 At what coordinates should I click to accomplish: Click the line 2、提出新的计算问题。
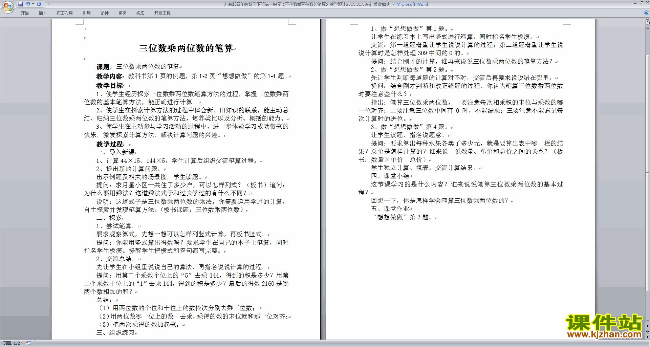click(130, 169)
